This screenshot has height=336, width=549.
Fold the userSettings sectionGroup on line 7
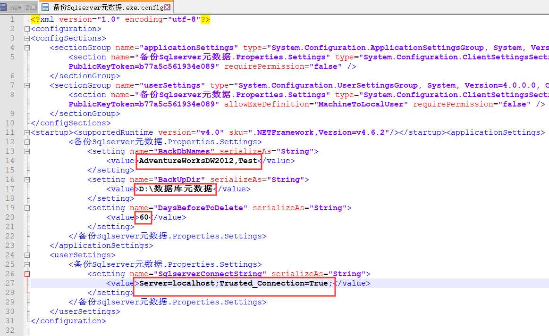pyautogui.click(x=27, y=86)
